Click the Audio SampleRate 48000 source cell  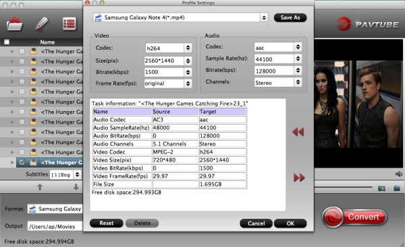pos(175,128)
